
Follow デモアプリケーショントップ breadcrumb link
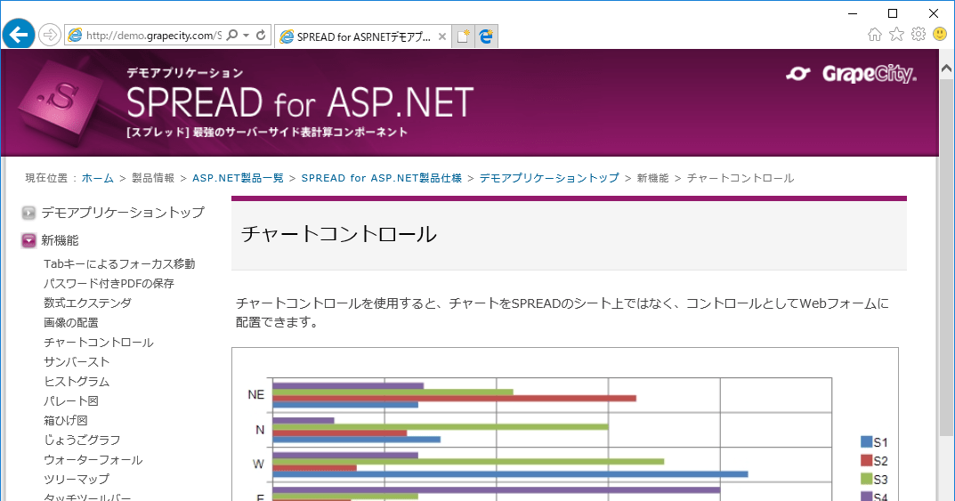[549, 178]
